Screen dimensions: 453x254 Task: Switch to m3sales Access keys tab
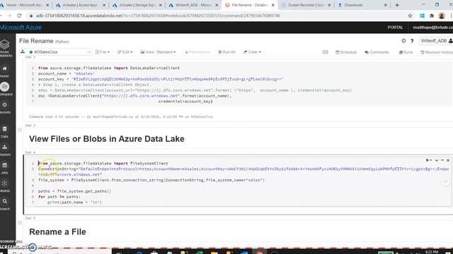[81, 5]
